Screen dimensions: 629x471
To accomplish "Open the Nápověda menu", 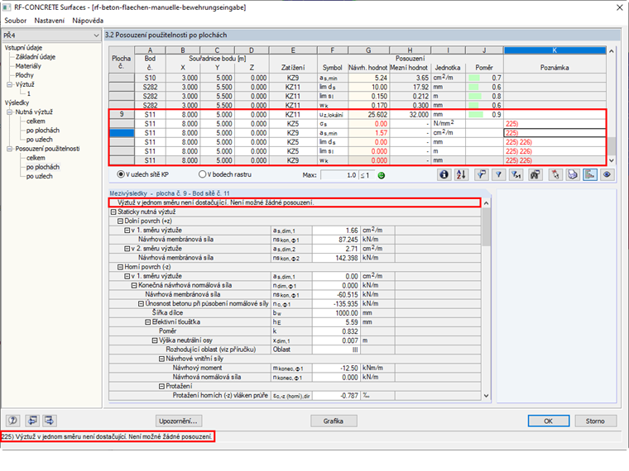I will [x=88, y=21].
